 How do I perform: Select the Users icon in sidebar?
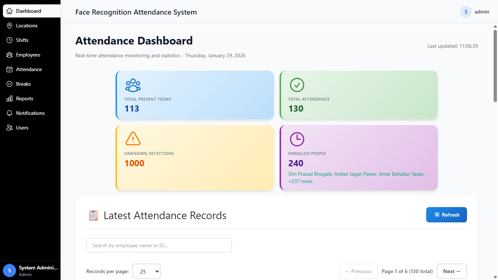tap(9, 128)
